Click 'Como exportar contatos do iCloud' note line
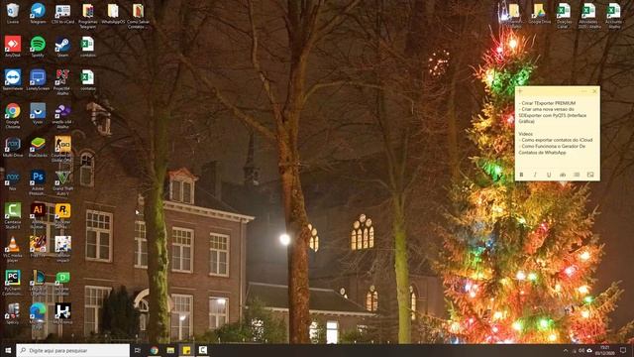 click(x=557, y=140)
